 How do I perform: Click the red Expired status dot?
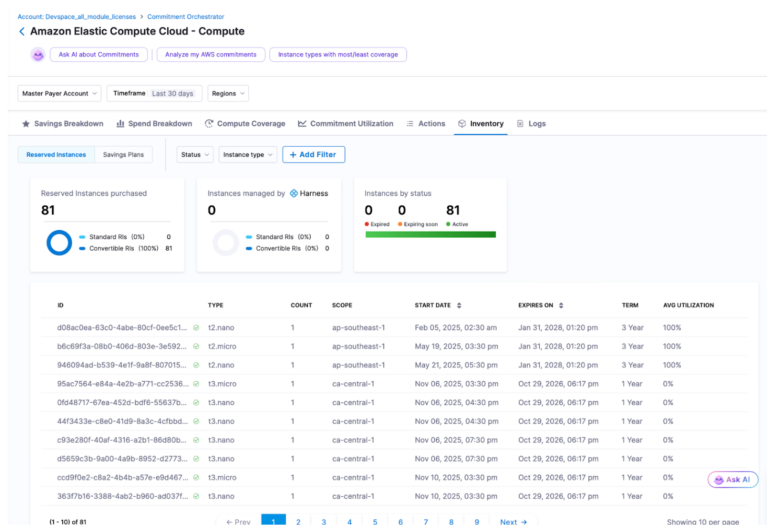(x=367, y=224)
